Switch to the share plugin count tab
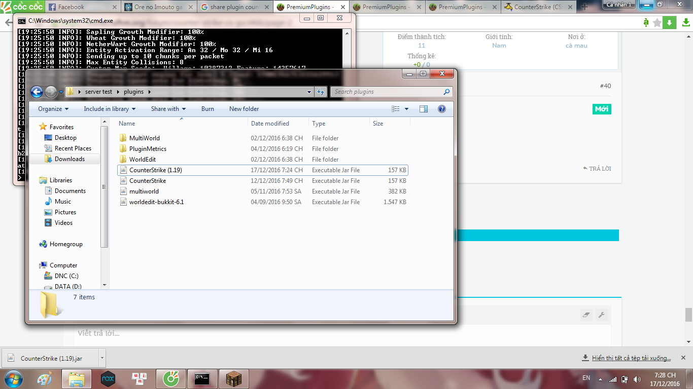The image size is (693, 389). 235,7
